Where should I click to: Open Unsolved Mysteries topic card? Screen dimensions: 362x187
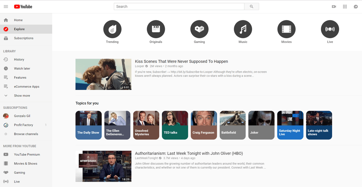pos(146,125)
